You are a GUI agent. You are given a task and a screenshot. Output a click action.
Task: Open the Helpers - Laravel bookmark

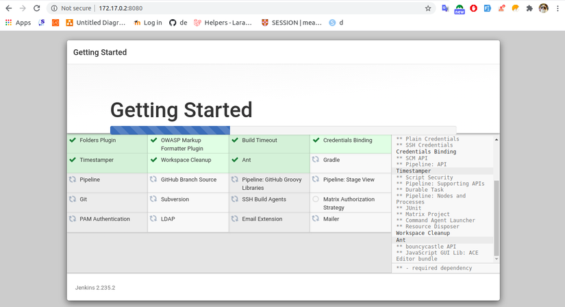pyautogui.click(x=223, y=23)
